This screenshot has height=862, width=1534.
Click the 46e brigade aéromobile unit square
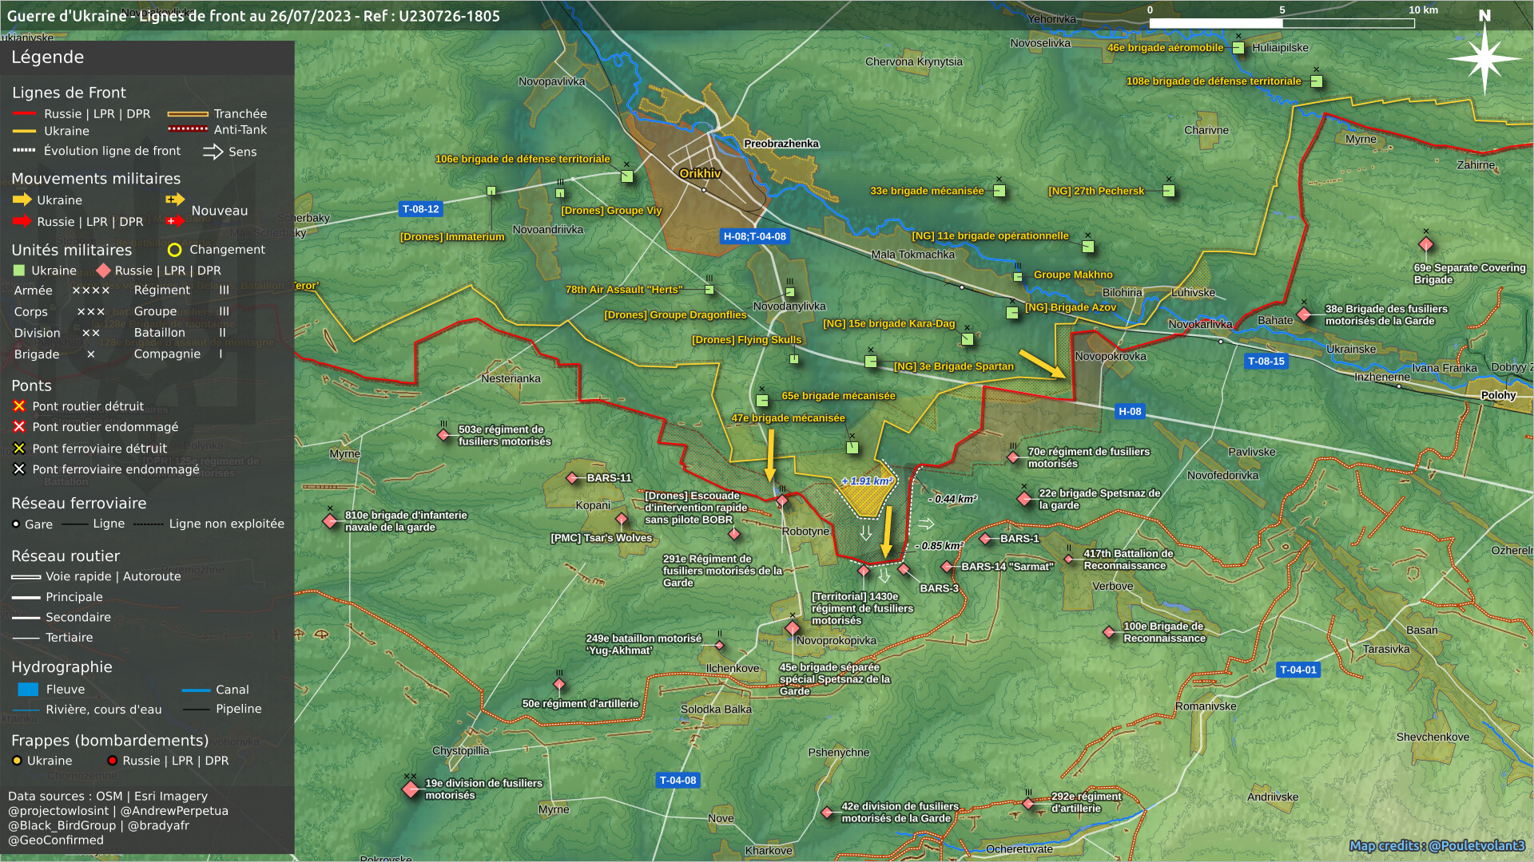(x=1238, y=48)
